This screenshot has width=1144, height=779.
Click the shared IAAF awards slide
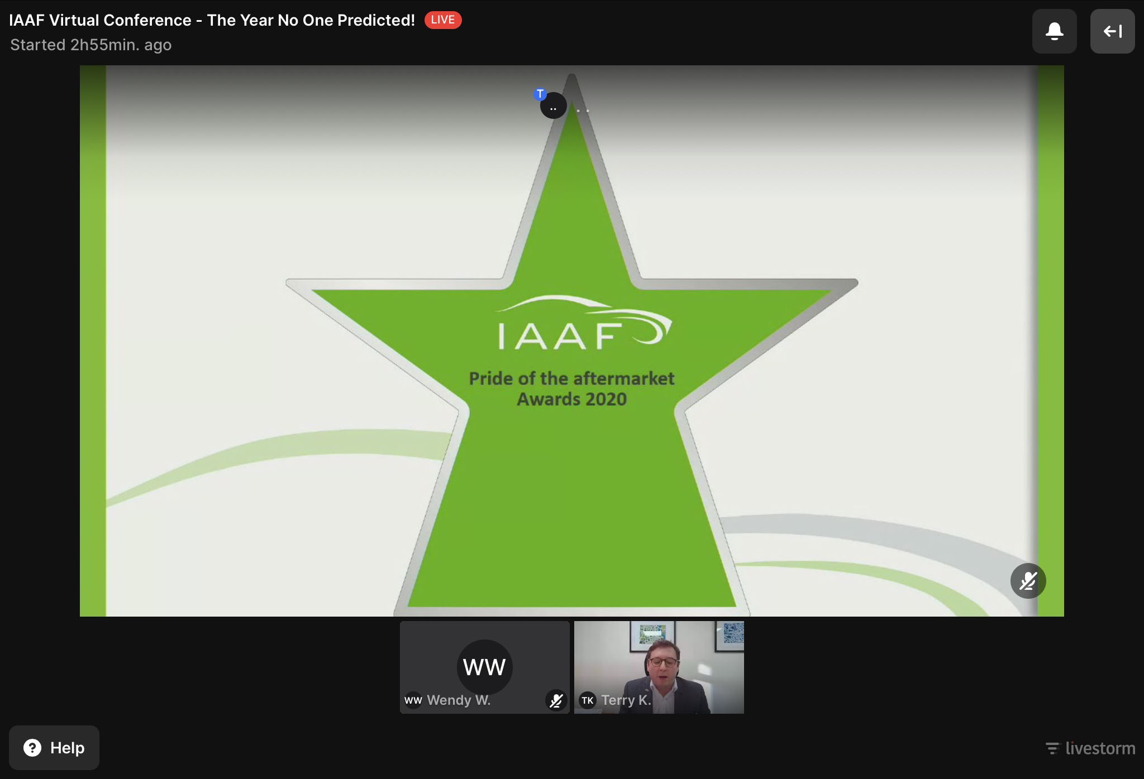point(572,341)
